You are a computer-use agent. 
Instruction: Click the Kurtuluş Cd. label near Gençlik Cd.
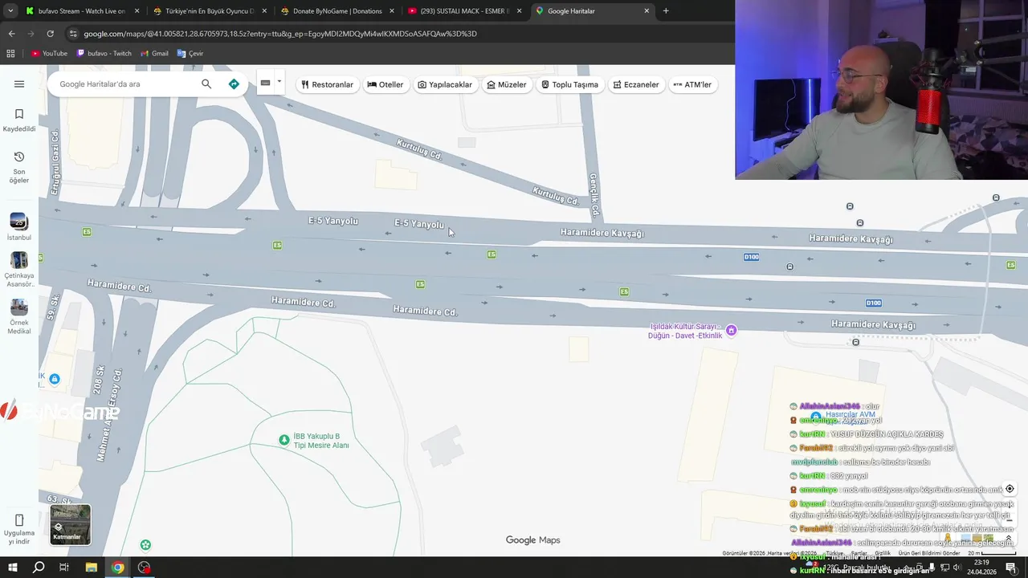click(x=556, y=195)
